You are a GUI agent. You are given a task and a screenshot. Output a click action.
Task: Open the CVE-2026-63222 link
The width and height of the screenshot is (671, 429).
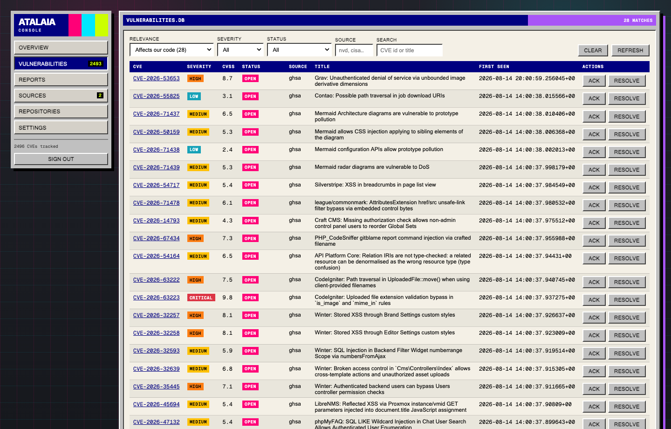pyautogui.click(x=156, y=280)
